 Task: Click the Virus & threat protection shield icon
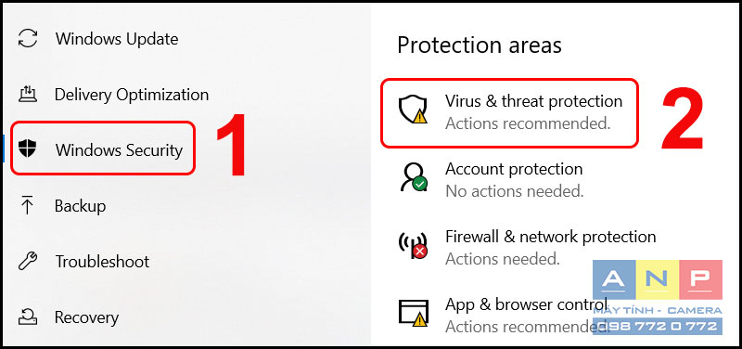[x=413, y=110]
